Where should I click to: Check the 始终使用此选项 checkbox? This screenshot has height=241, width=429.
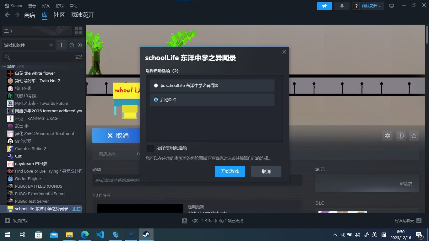click(150, 148)
